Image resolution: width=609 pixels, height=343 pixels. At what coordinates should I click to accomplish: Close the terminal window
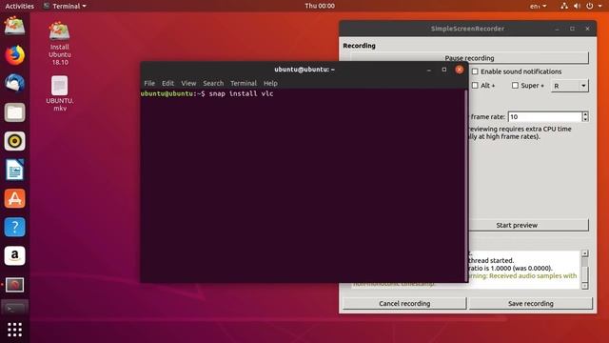459,70
